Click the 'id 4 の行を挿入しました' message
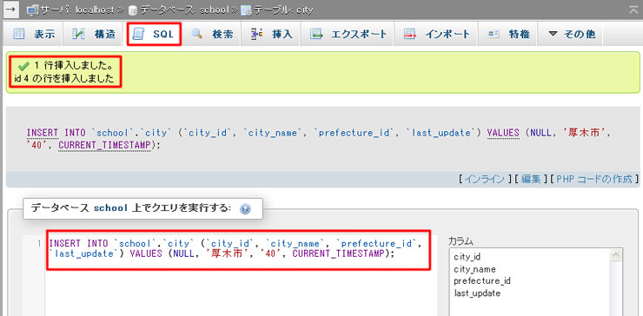The image size is (643, 316). click(x=63, y=79)
